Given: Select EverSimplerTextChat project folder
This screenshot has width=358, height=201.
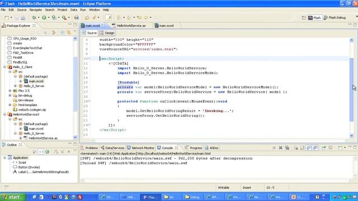Looking at the screenshot, I should 27,48.
